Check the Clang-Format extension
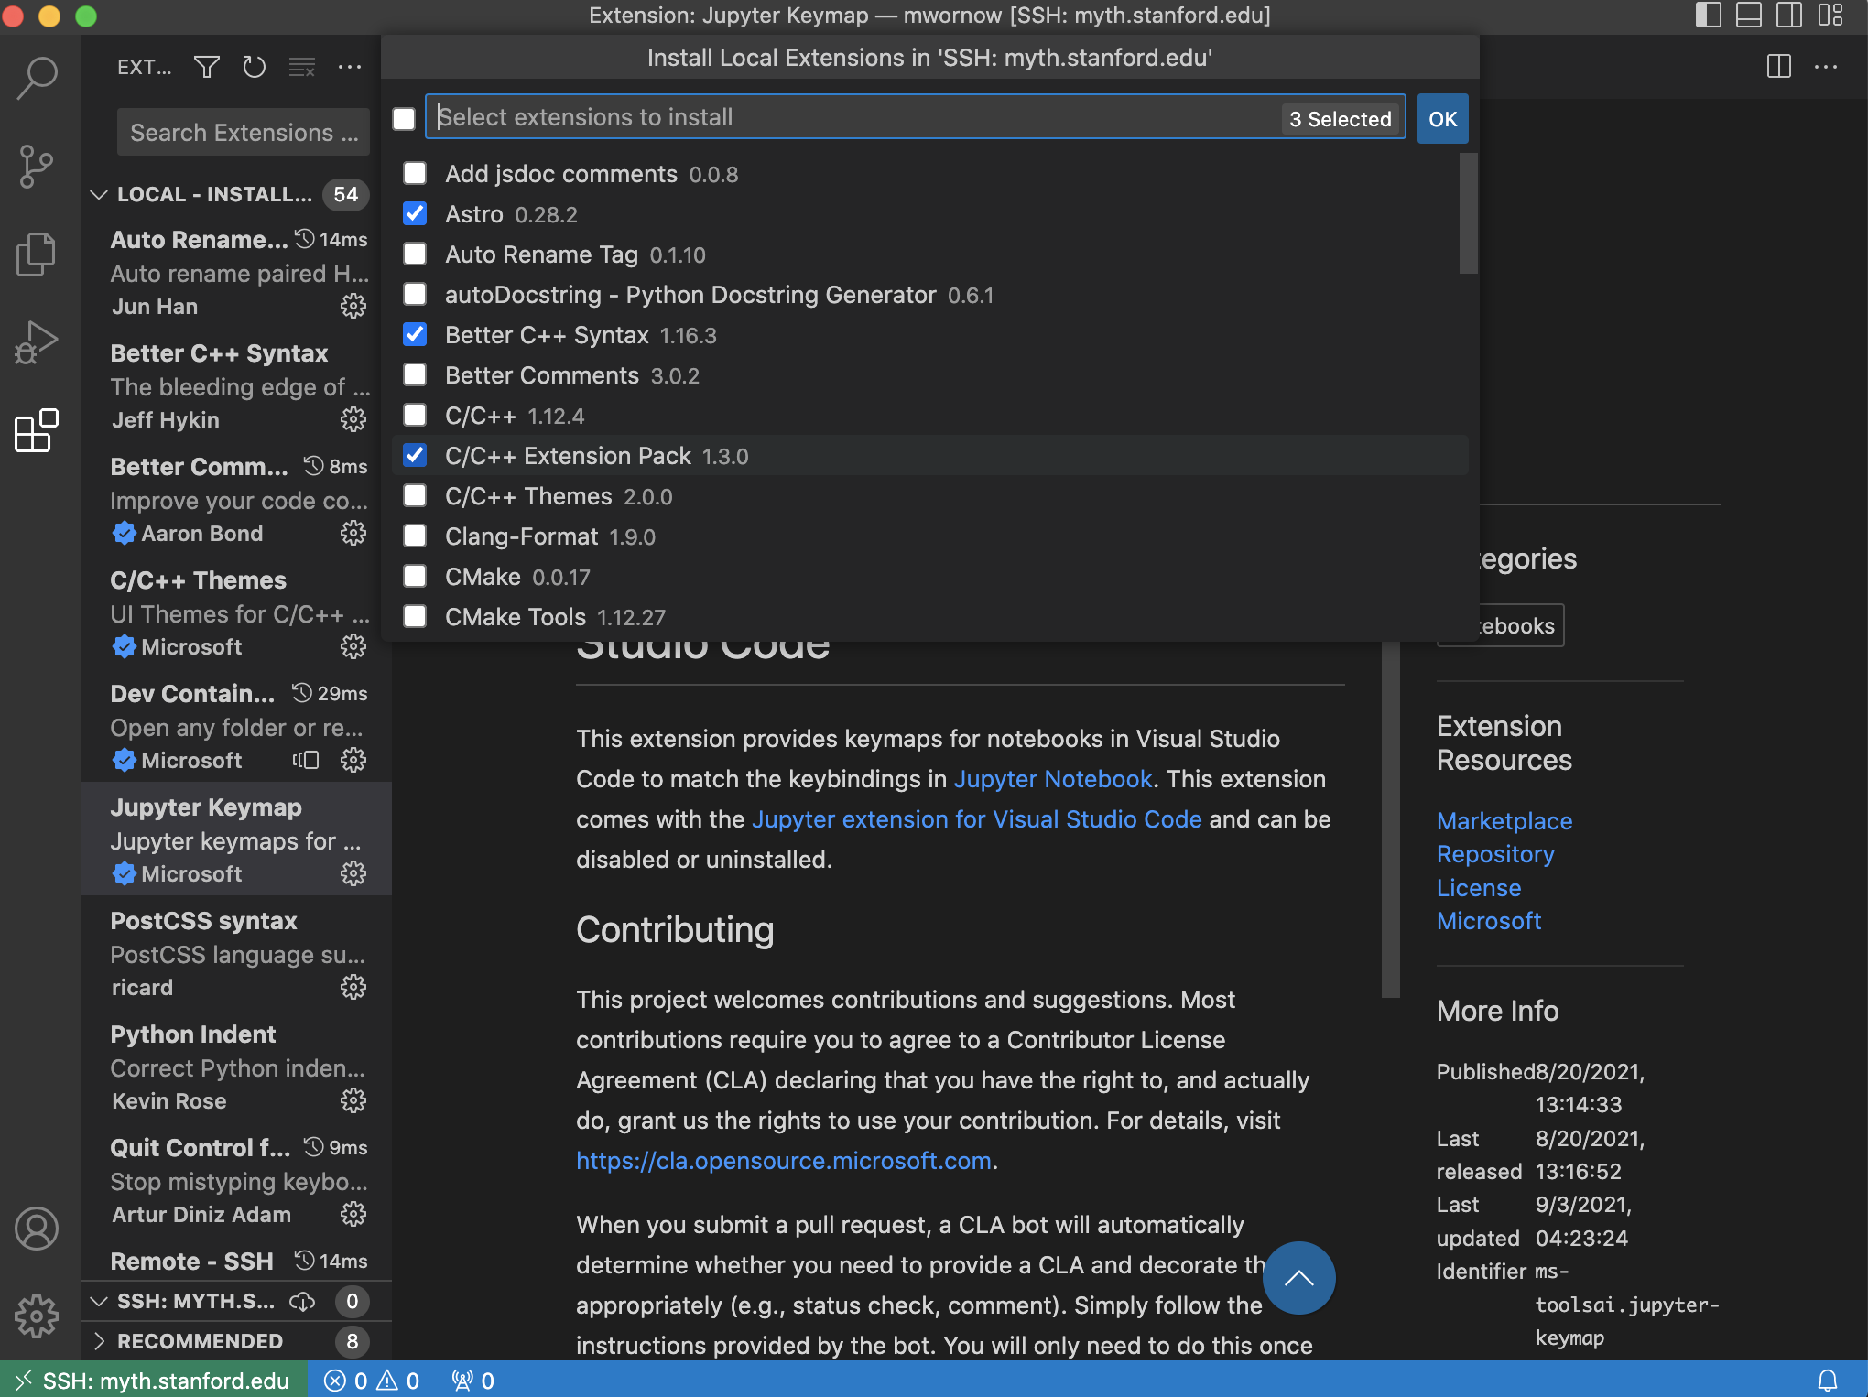This screenshot has height=1397, width=1868. [x=415, y=536]
